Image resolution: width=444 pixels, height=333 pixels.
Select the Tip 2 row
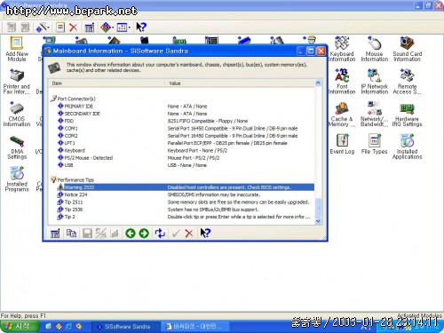click(x=181, y=217)
